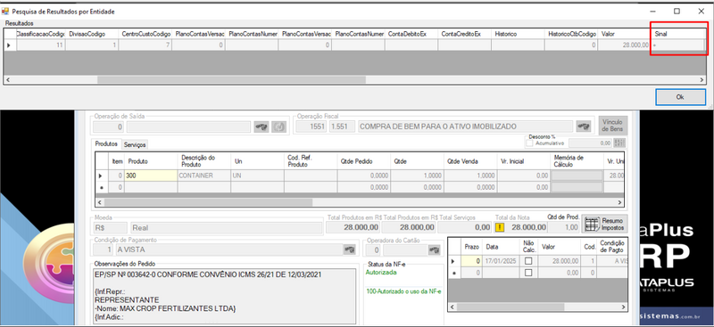
Task: Sort by the DivisaoCodigo column header
Action: click(92, 34)
